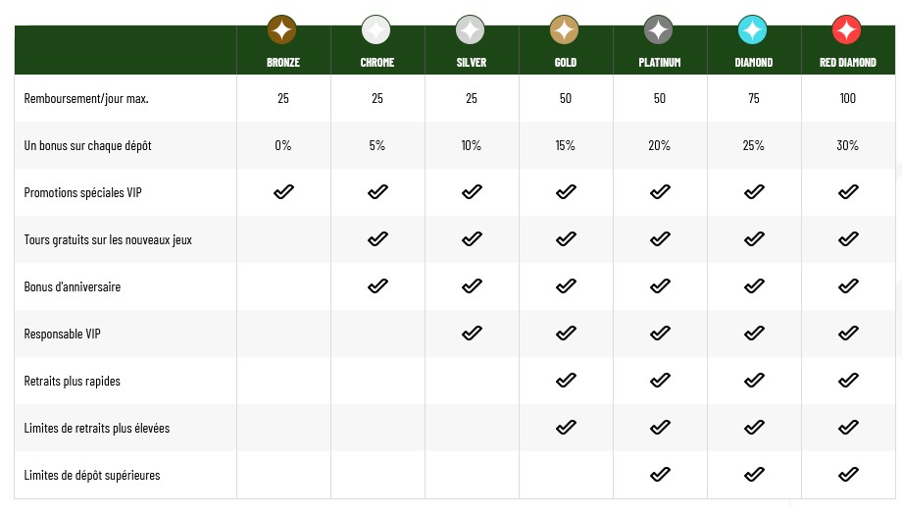Select the Silver tier star badge
This screenshot has width=902, height=516.
point(472,30)
